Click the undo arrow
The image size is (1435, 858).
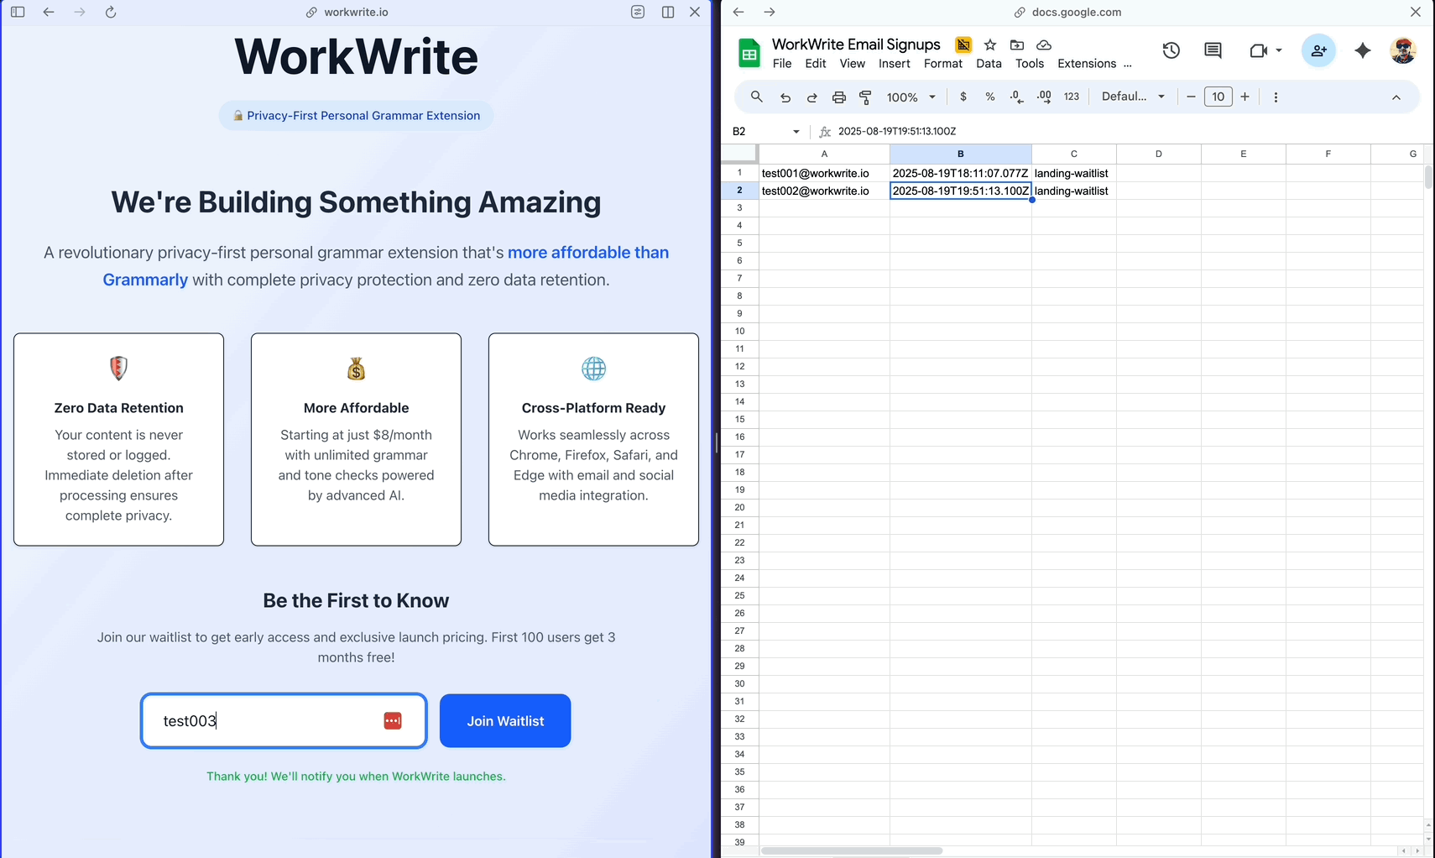coord(785,97)
